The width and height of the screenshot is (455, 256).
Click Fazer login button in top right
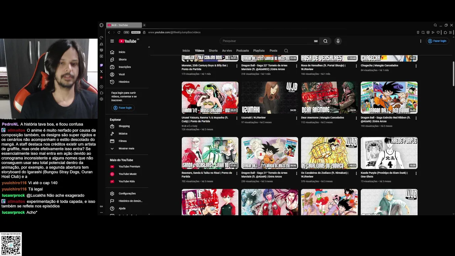click(x=437, y=41)
